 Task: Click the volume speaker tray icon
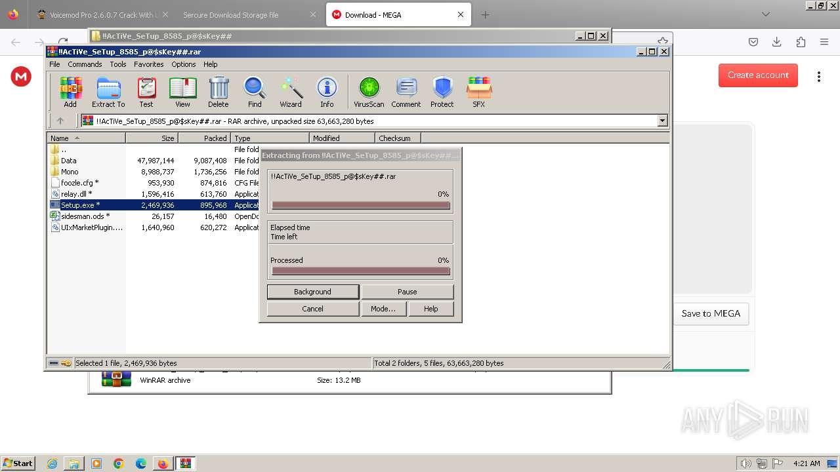point(745,463)
